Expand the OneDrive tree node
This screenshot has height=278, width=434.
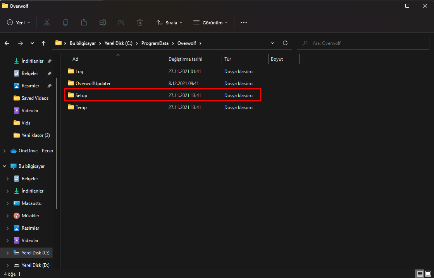click(x=4, y=151)
